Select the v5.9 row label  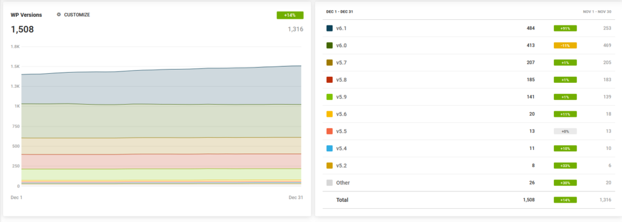(341, 97)
